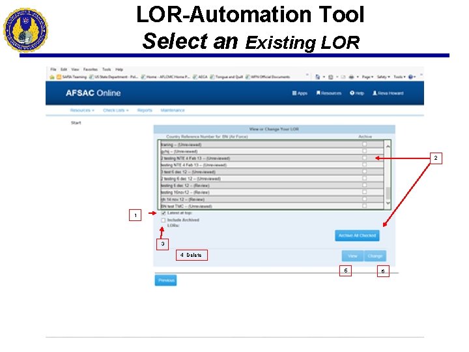
Task: Click the printer icon in command bar
Action: coord(352,77)
